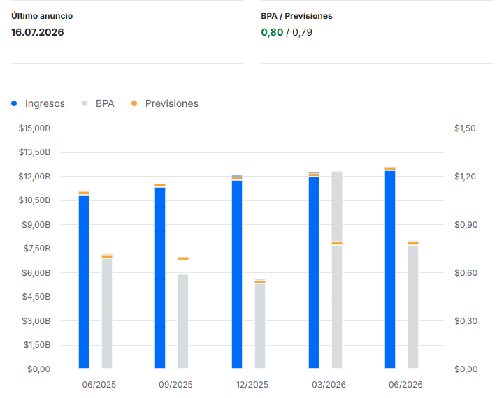
Task: Click the $15,00B axis label
Action: [x=34, y=128]
